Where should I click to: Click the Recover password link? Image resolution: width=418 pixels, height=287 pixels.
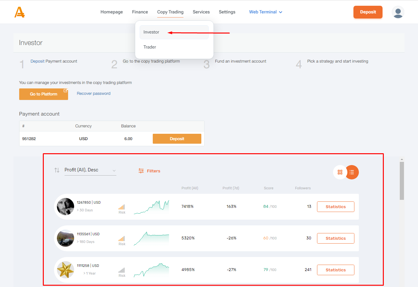94,94
